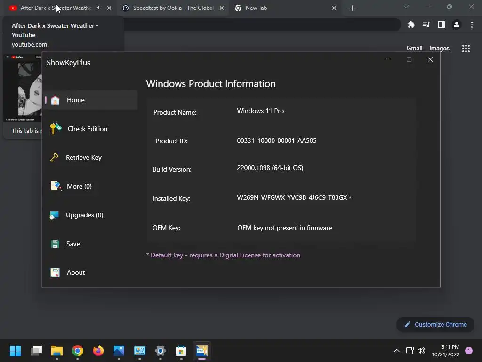
Task: Switch to the After Dark x Sweater Weather tab
Action: 56,8
